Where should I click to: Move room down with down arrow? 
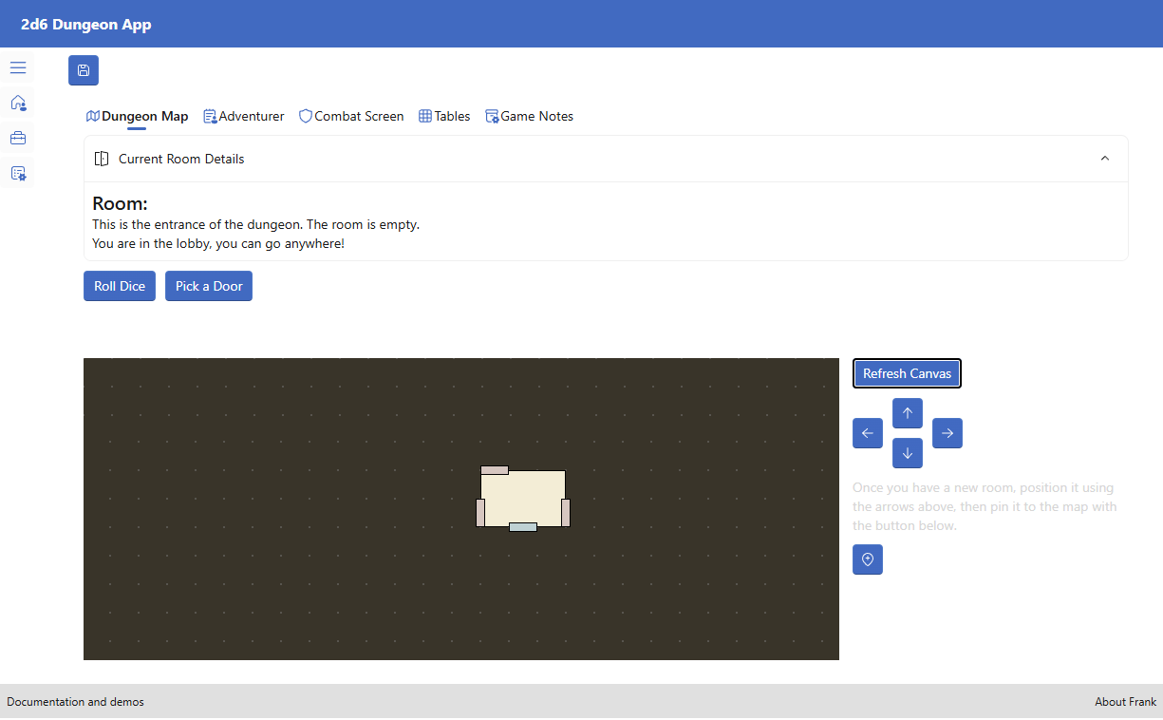[x=908, y=453]
